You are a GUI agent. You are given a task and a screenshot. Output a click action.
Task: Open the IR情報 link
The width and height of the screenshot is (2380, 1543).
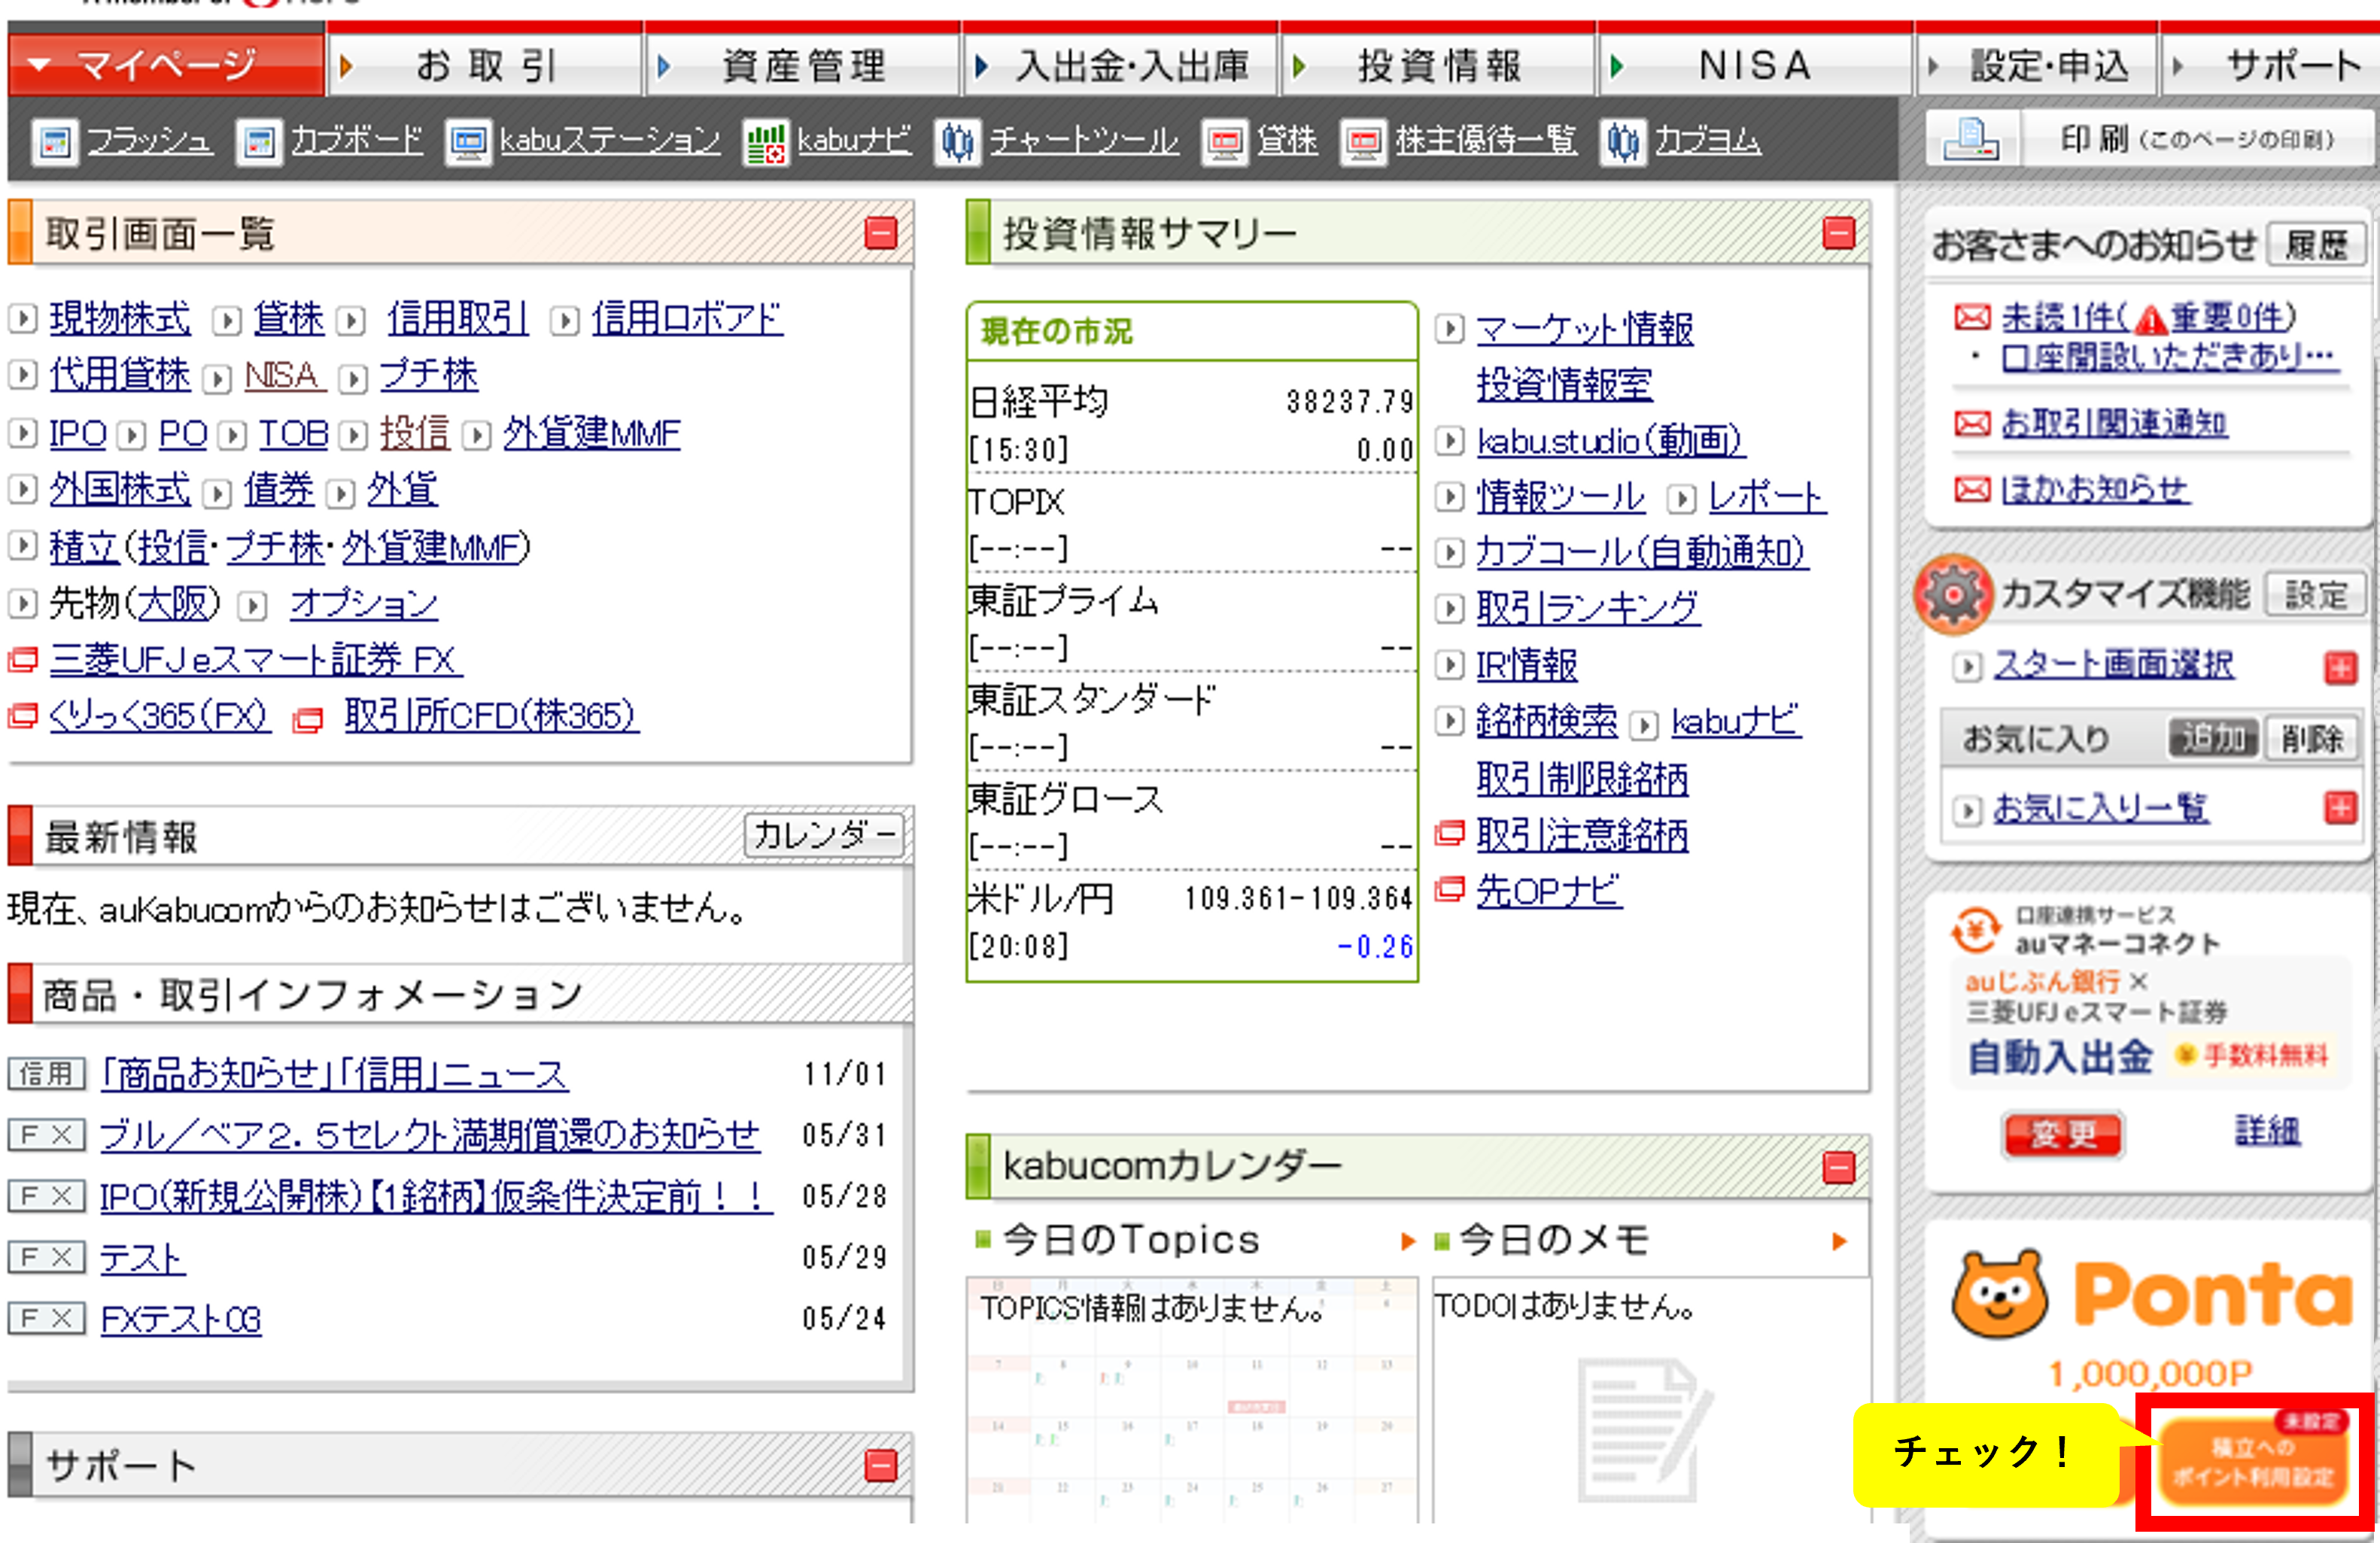tap(1527, 664)
